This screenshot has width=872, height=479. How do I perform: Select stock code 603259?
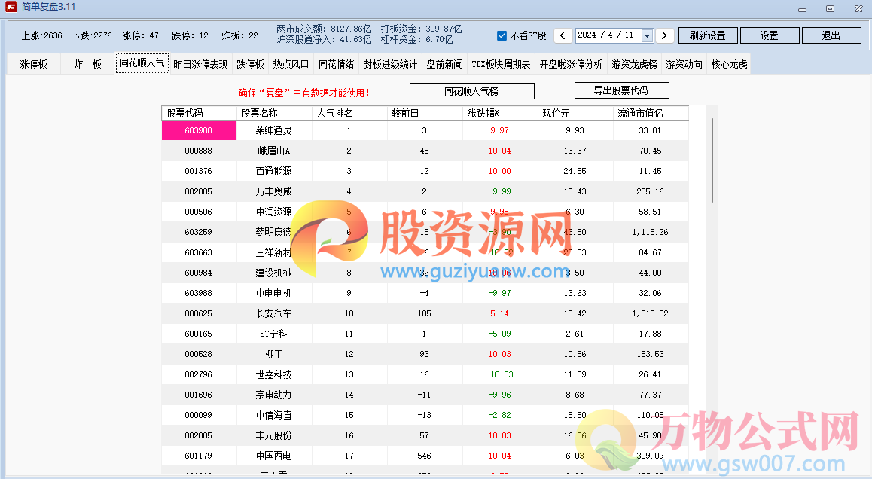coord(199,232)
